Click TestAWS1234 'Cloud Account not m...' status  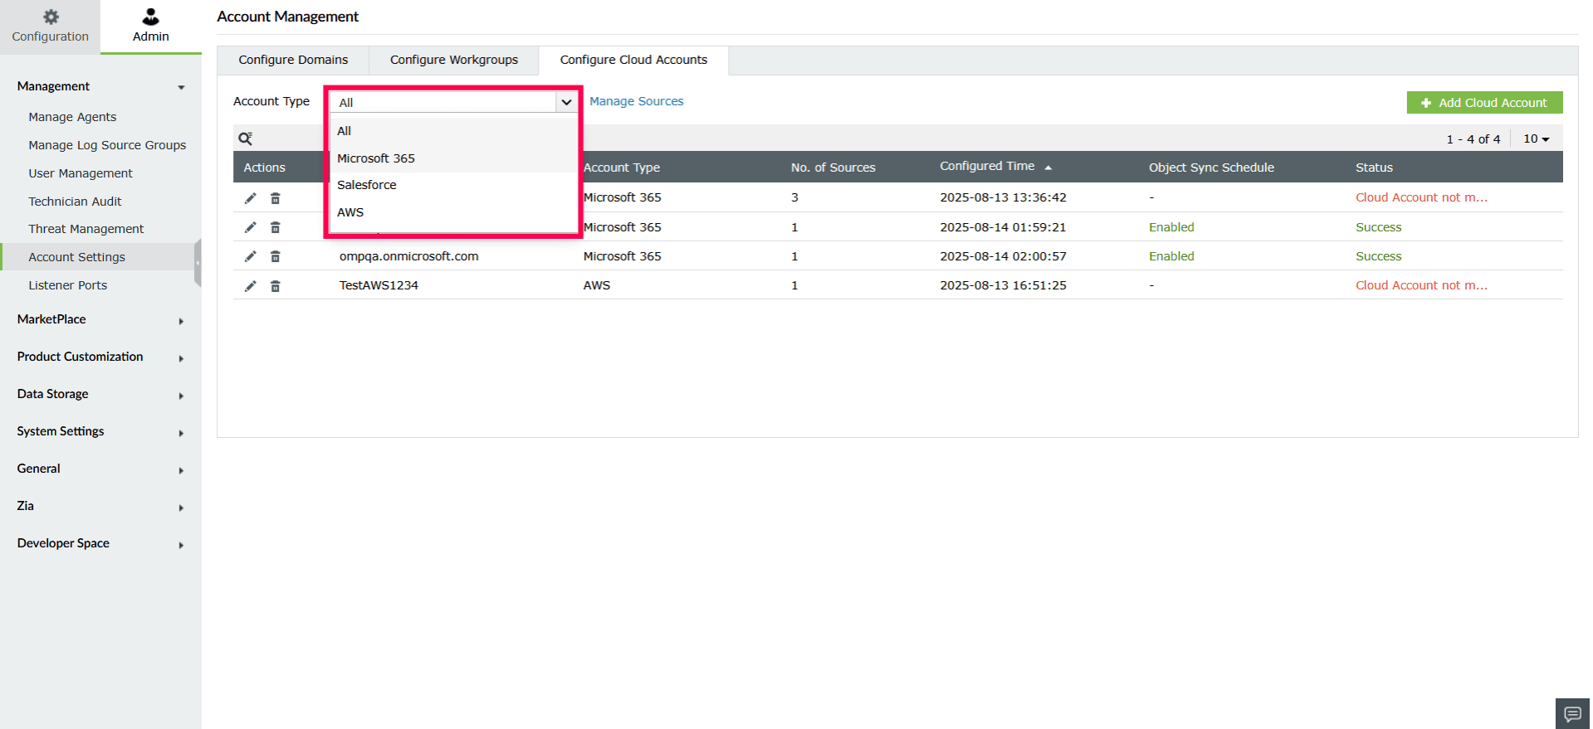click(x=1421, y=285)
